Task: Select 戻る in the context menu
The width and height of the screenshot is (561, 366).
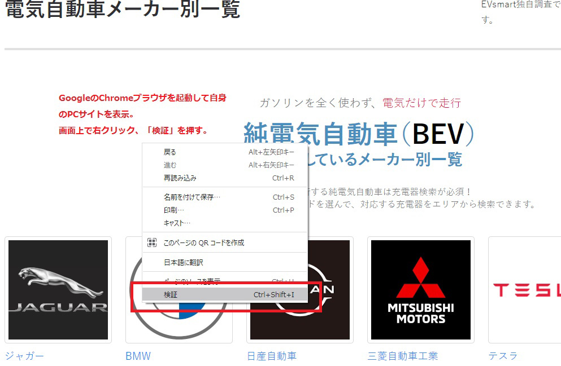Action: (225, 152)
